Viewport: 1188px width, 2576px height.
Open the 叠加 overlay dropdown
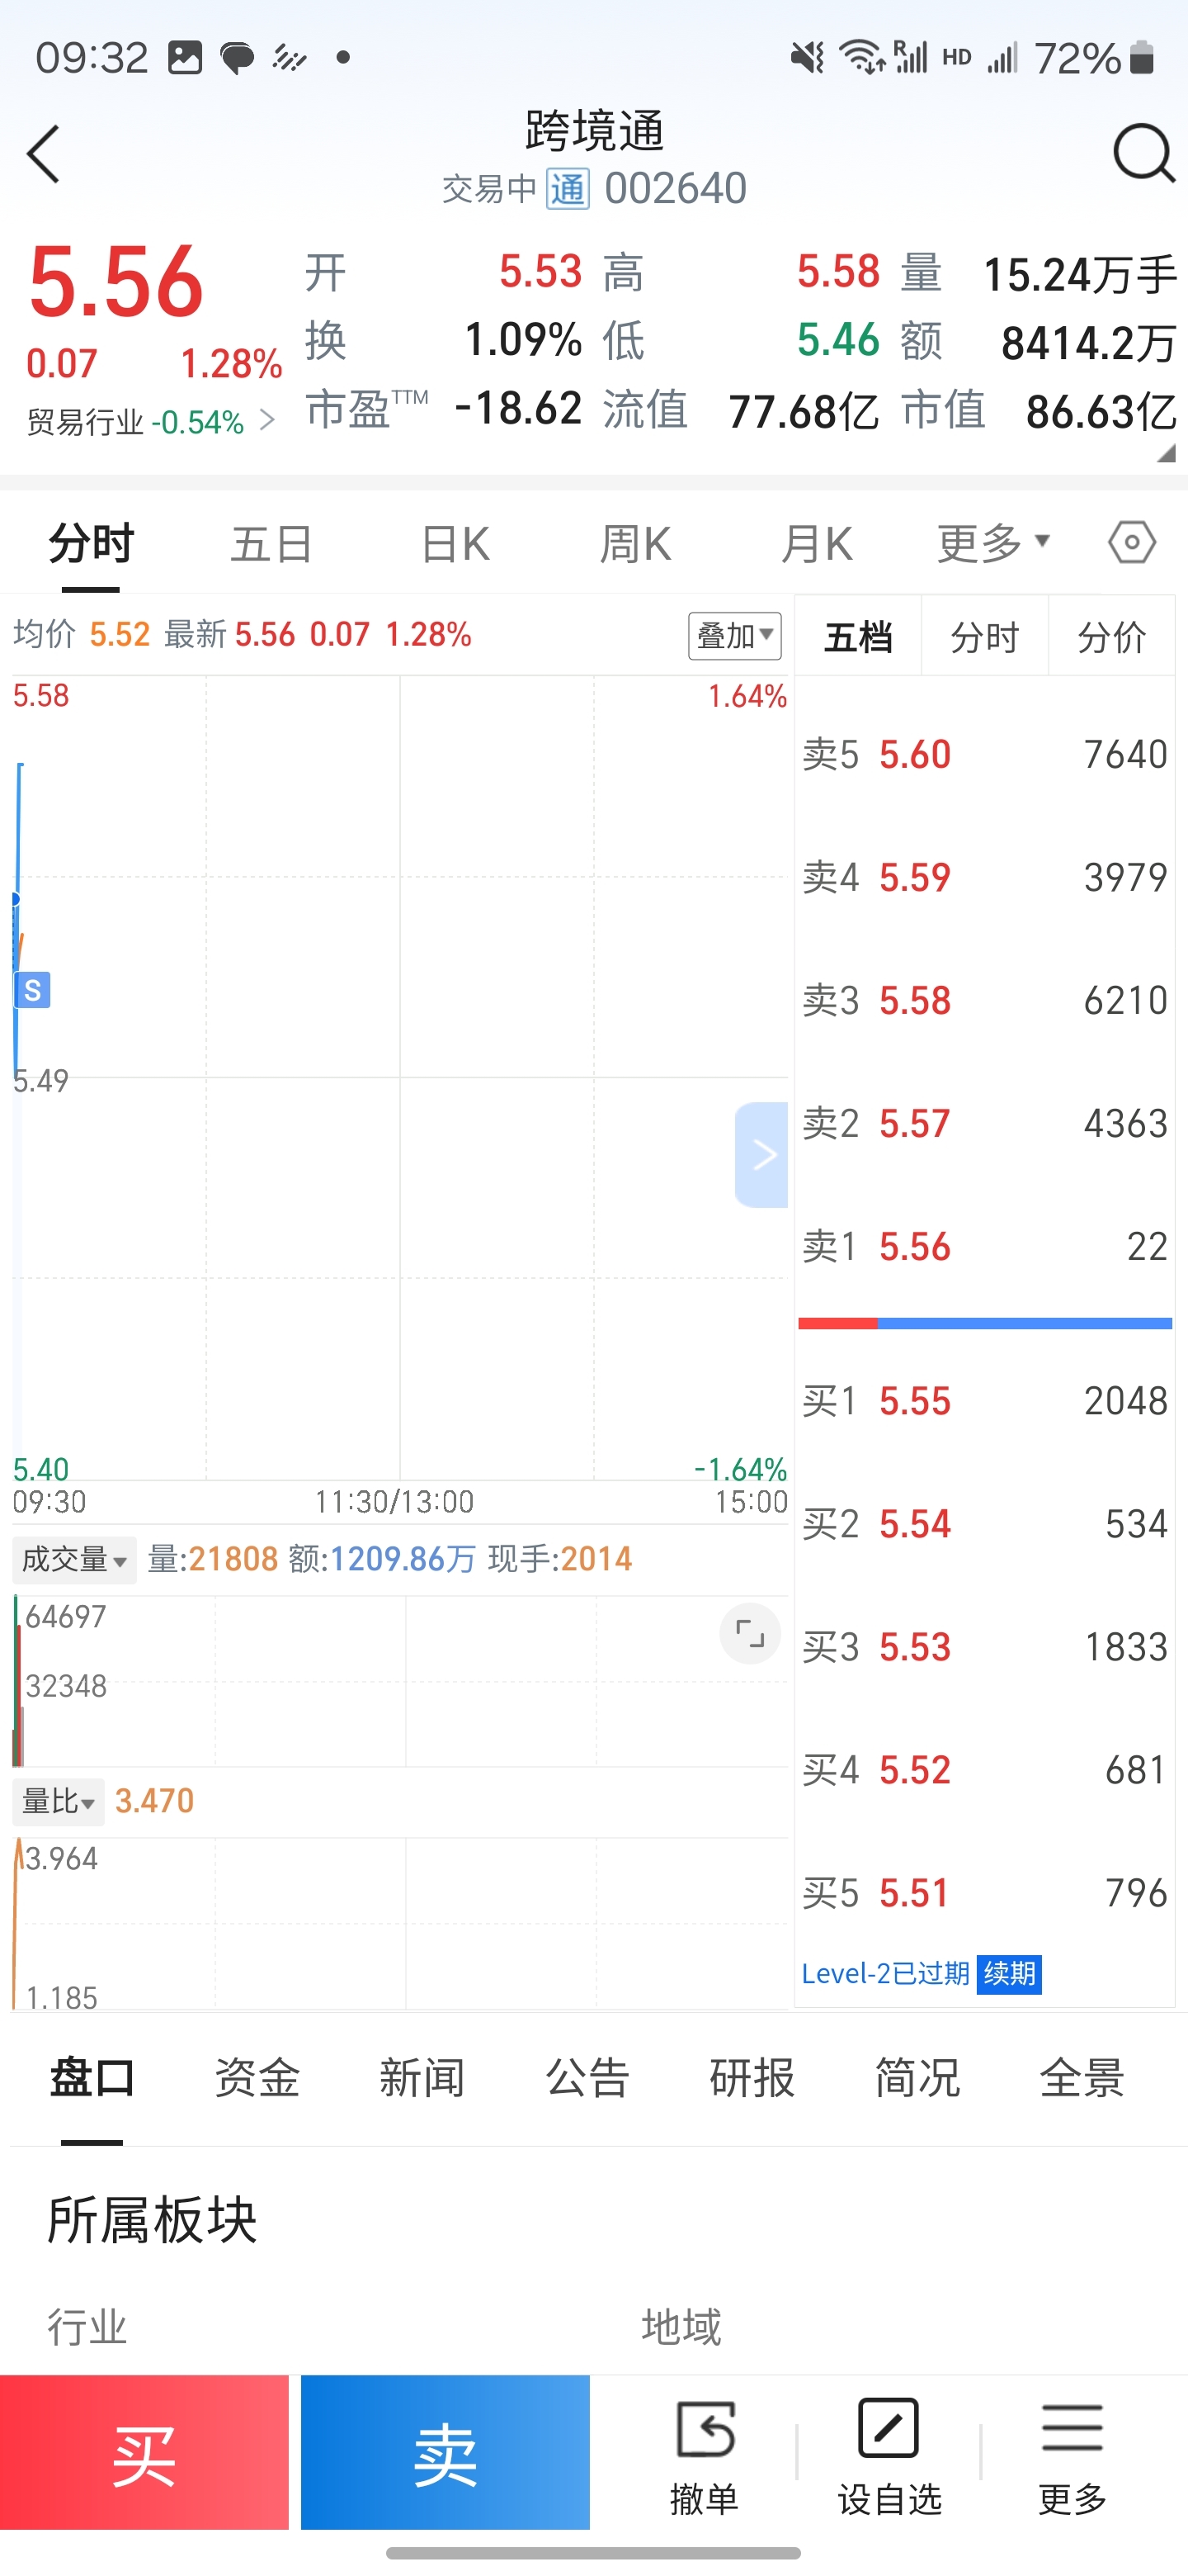tap(734, 635)
